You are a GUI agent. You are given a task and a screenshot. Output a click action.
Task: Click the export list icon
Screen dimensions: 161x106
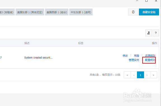(x=148, y=33)
